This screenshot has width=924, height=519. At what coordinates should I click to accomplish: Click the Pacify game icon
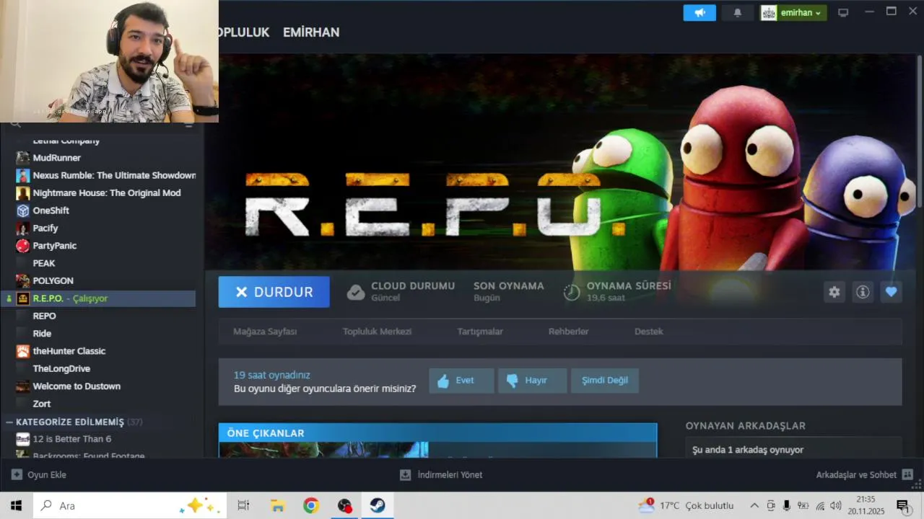coord(23,228)
